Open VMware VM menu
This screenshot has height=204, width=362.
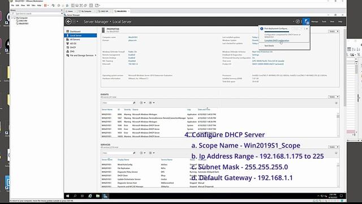point(28,5)
